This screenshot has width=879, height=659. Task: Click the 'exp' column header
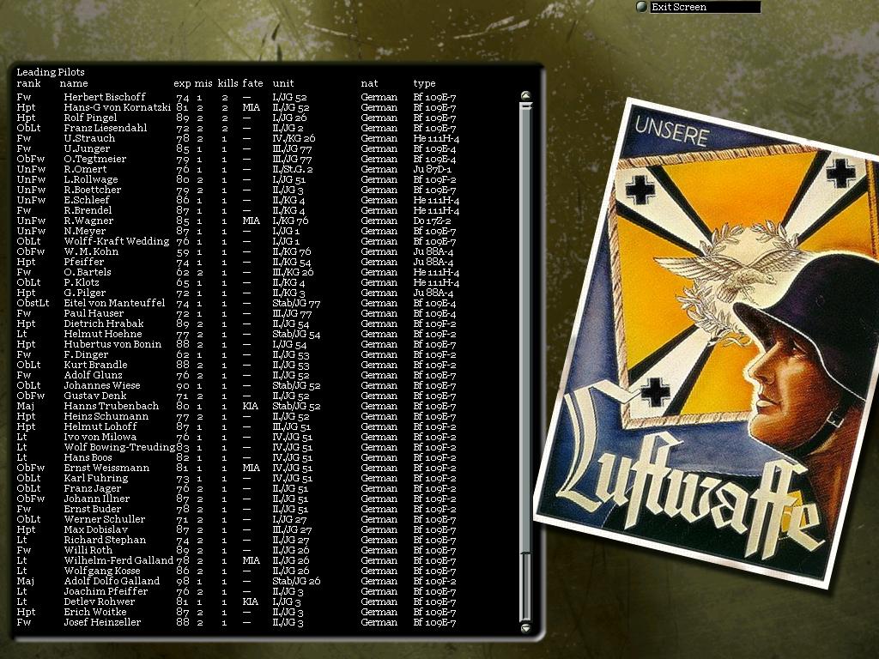click(182, 83)
